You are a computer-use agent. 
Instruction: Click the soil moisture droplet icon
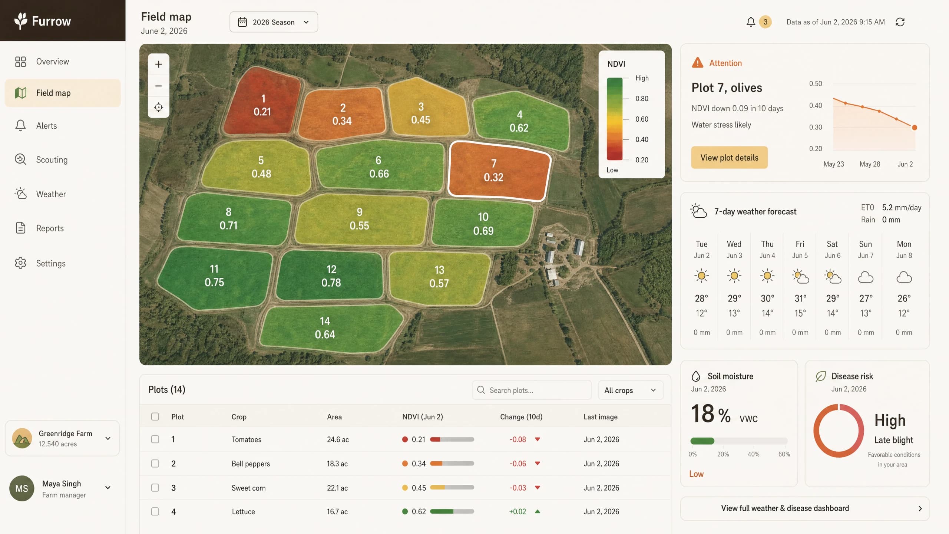click(x=696, y=376)
